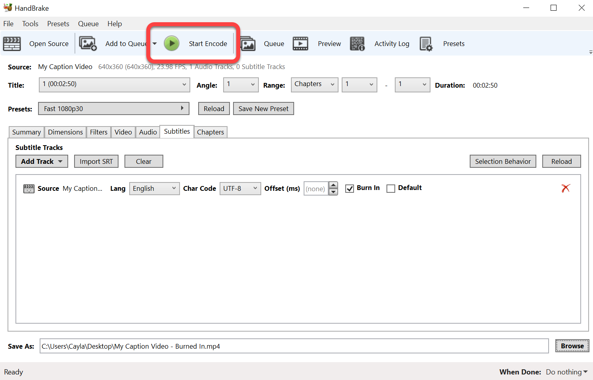
Task: Click the Open Source film clapper icon
Action: (12, 44)
